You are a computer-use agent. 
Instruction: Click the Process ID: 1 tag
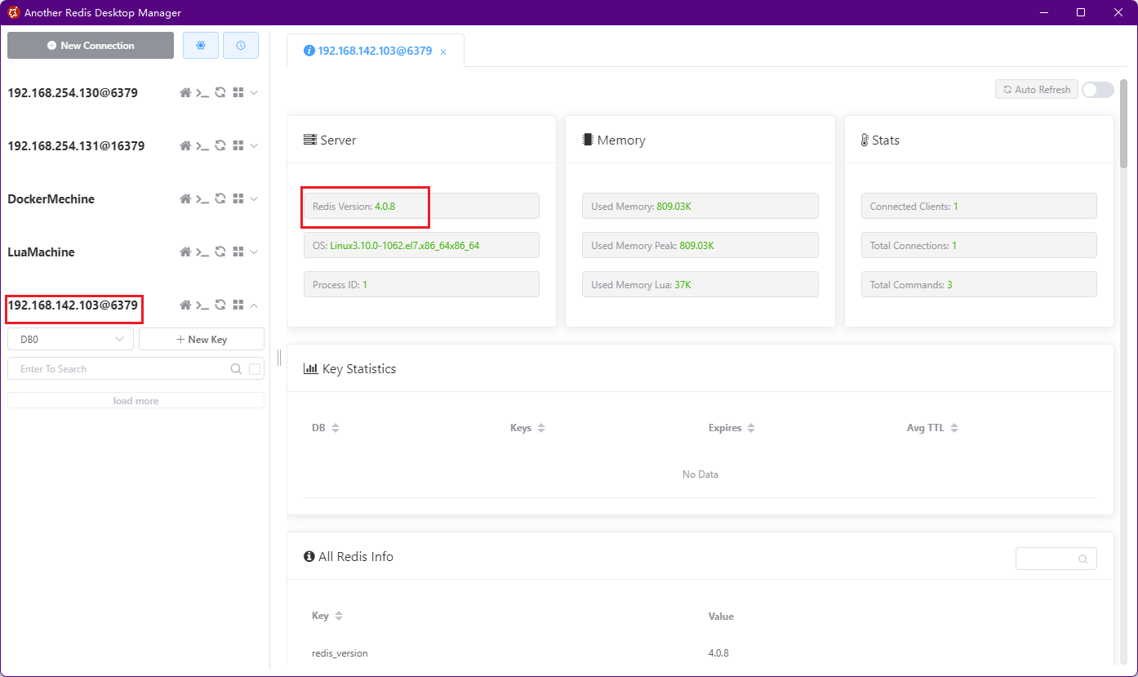coord(421,284)
